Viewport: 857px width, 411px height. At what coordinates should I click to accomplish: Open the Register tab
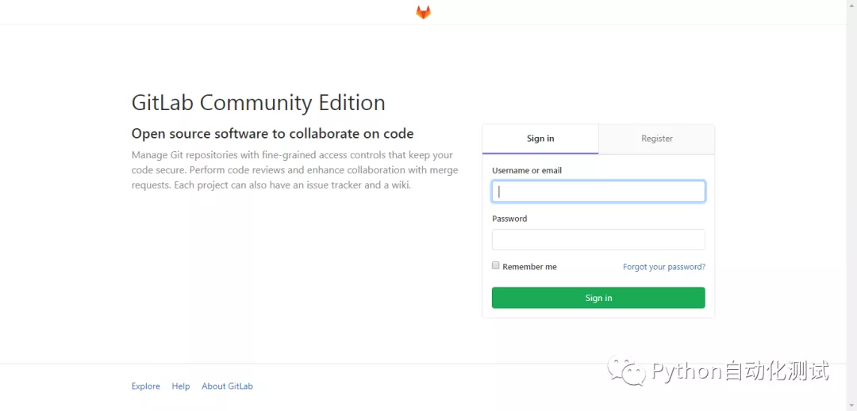click(657, 139)
